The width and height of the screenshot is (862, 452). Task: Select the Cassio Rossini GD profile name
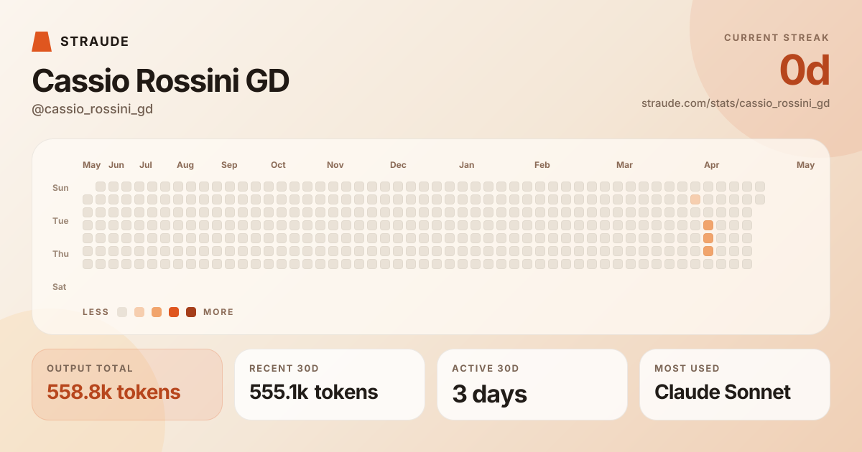pos(161,81)
